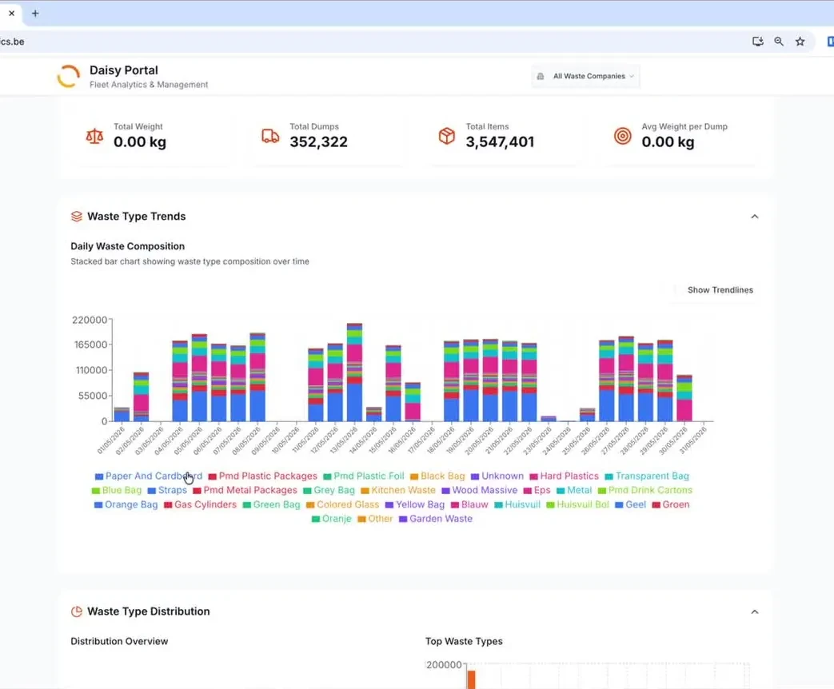Click the Total Weight scale icon
This screenshot has height=689, width=834.
point(94,136)
